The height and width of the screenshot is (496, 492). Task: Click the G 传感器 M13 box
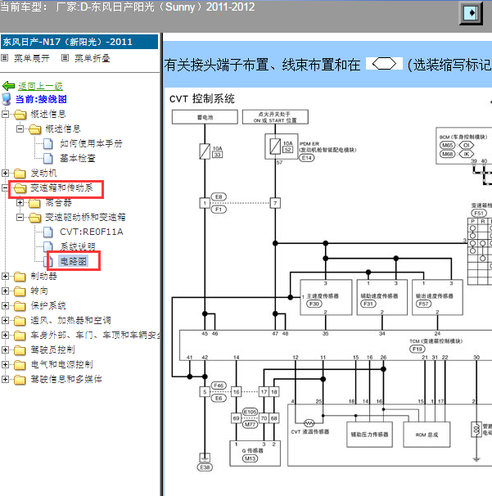(255, 453)
